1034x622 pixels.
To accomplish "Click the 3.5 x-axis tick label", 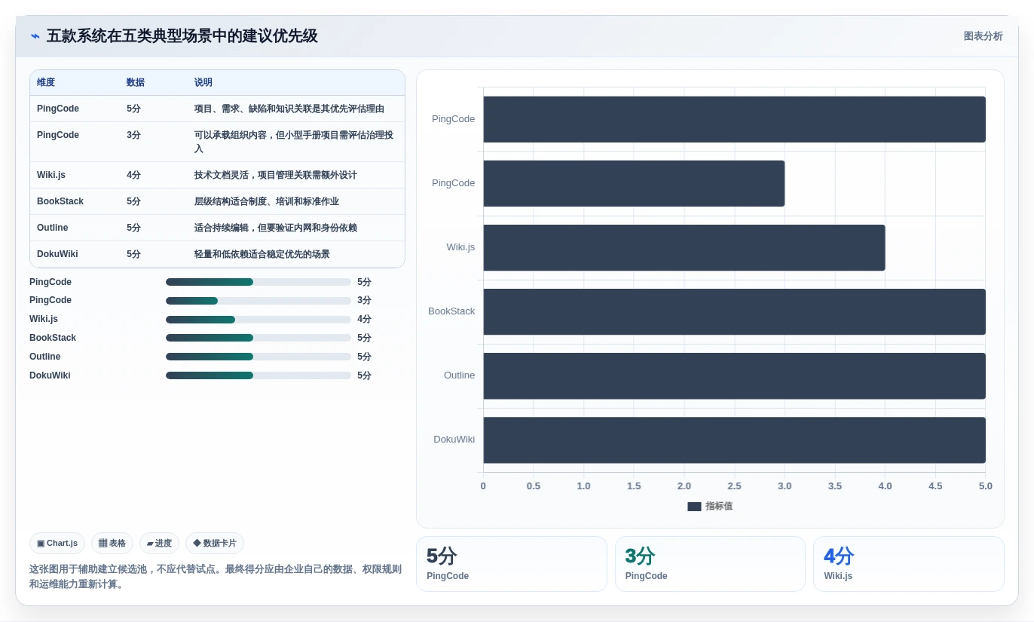I will click(x=835, y=486).
